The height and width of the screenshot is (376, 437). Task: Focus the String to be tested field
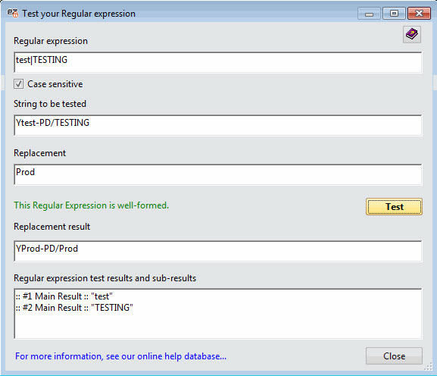tap(218, 125)
